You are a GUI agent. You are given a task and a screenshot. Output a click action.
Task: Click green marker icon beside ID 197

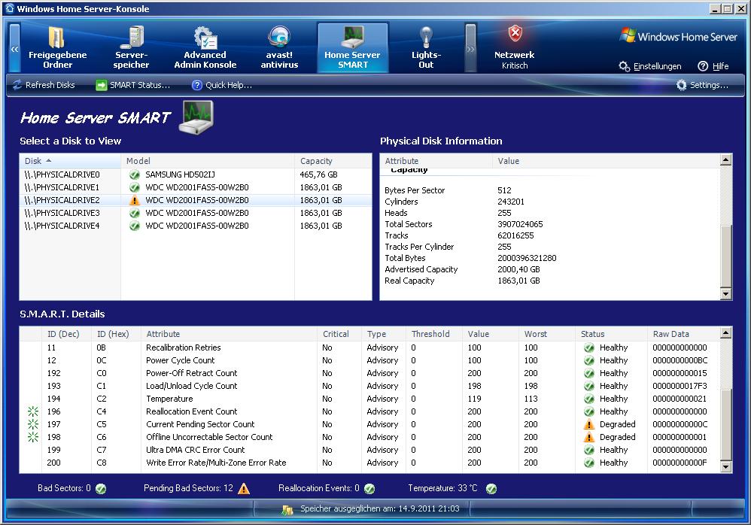tap(33, 424)
